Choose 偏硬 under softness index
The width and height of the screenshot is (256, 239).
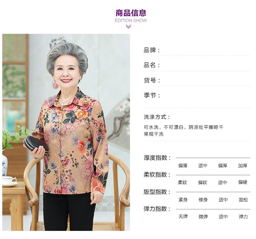243,182
